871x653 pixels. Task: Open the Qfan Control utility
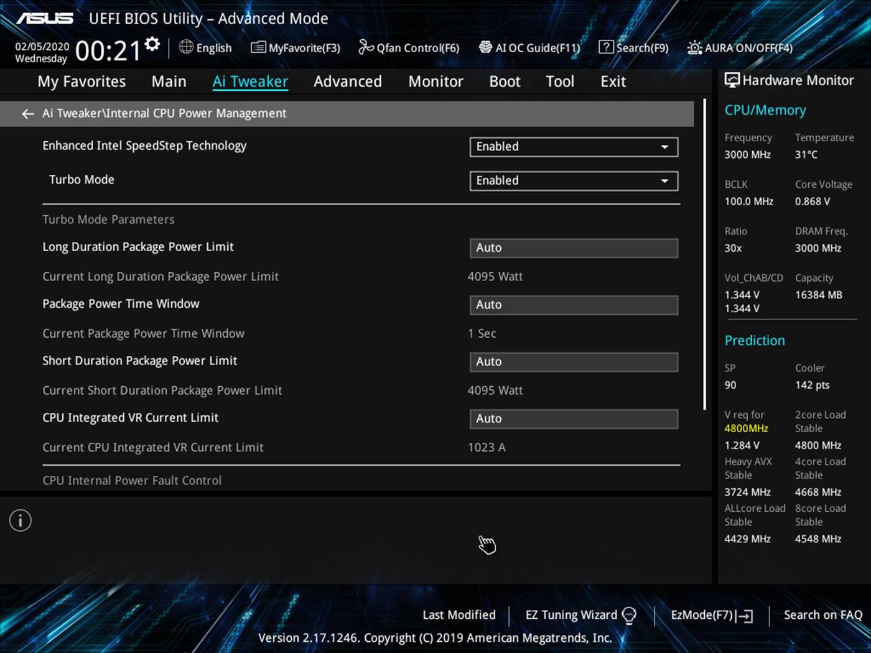(409, 47)
